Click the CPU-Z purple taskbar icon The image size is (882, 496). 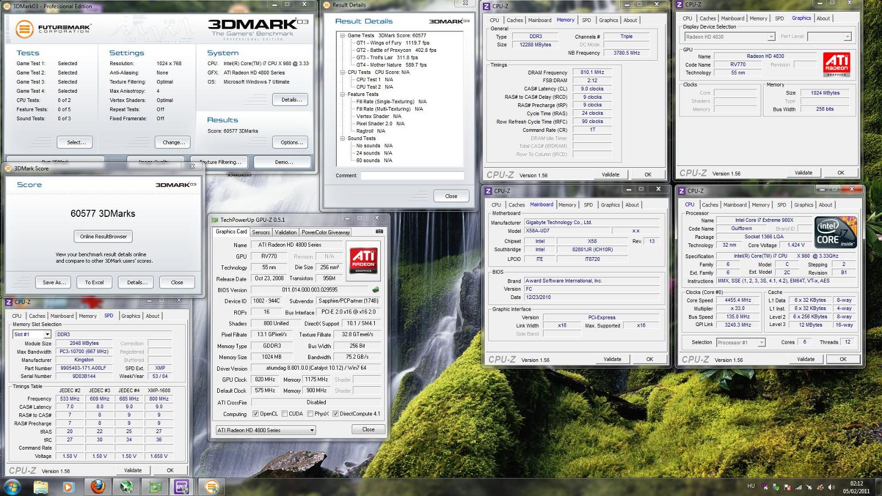(181, 487)
